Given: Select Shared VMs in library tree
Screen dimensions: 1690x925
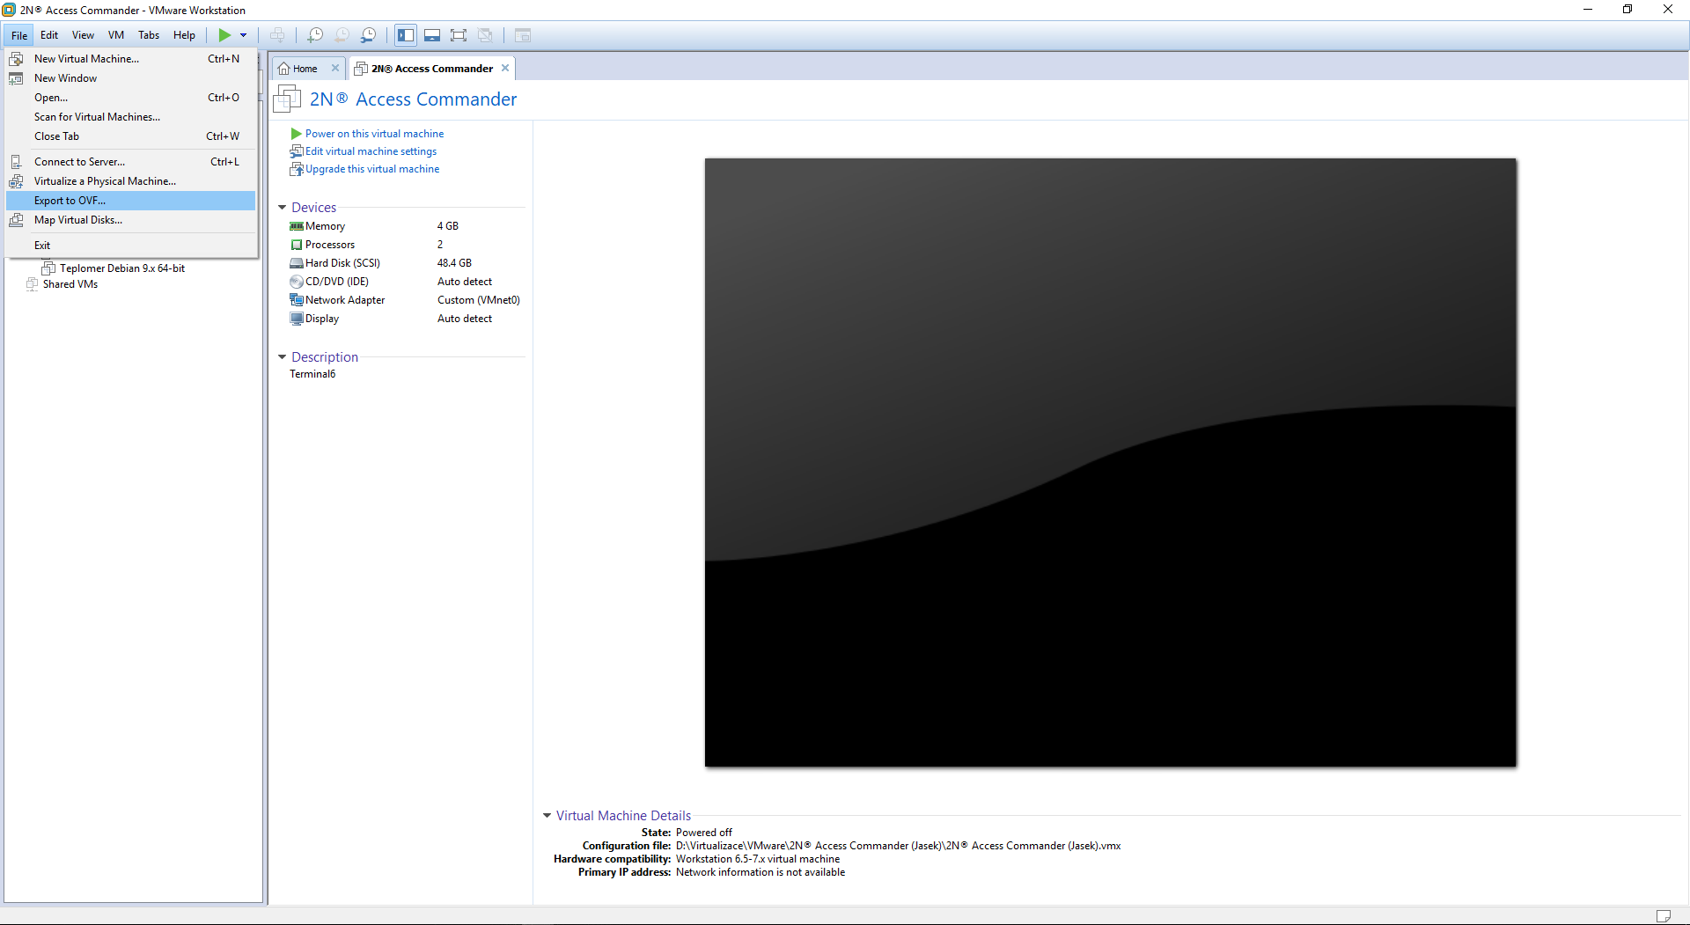Looking at the screenshot, I should (70, 284).
